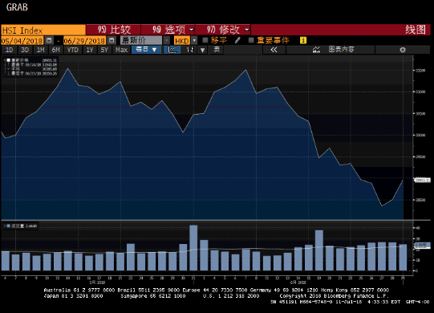Screen dimensions: 434x313
Task: Select the 1M range tab
Action: point(41,50)
